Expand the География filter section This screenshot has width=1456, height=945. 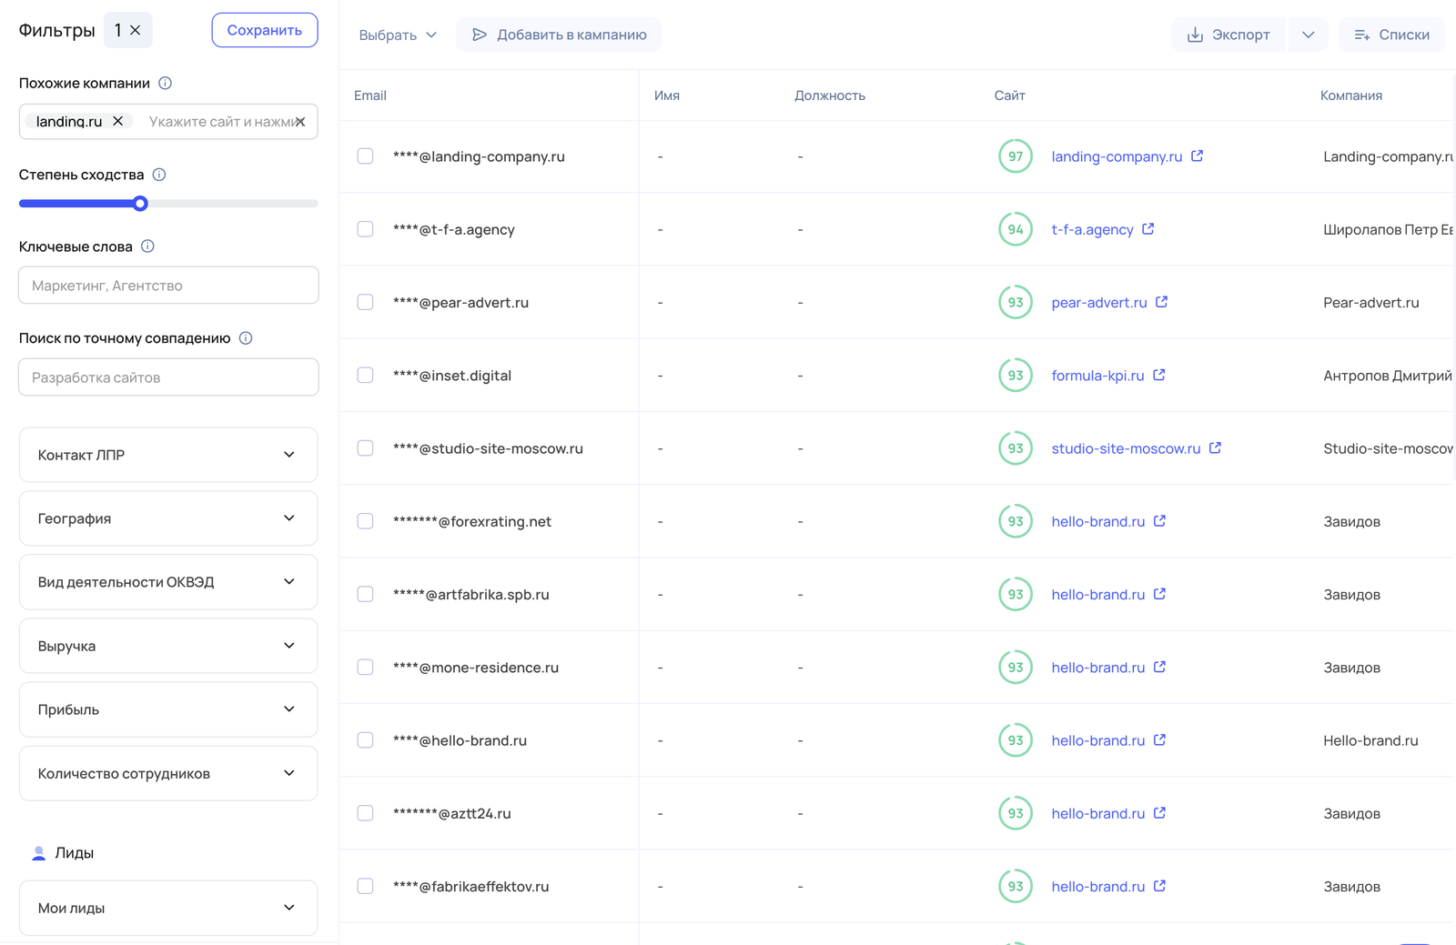(168, 518)
